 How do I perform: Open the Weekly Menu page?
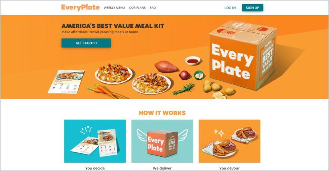114,8
